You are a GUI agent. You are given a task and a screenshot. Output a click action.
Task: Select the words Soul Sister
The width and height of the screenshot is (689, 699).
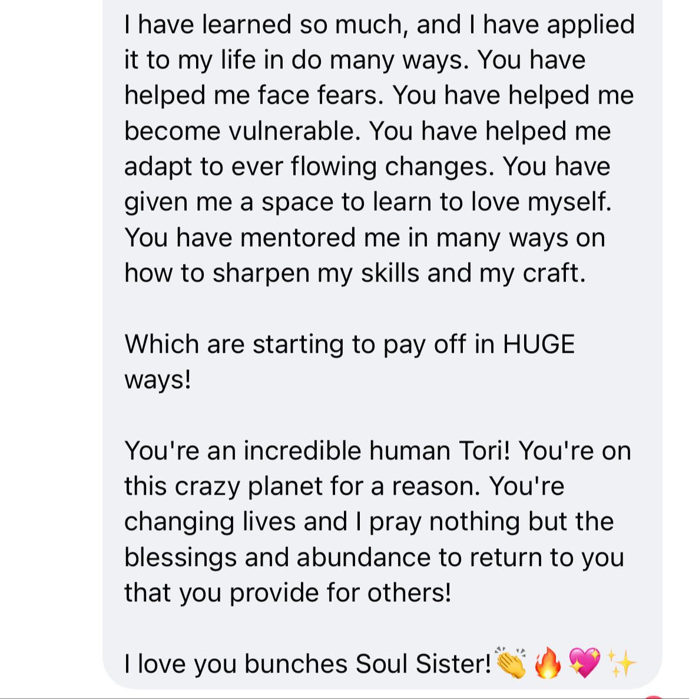[423, 664]
